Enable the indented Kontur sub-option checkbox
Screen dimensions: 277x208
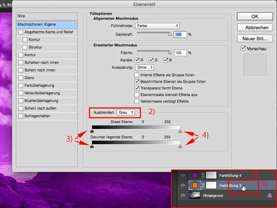[25, 40]
